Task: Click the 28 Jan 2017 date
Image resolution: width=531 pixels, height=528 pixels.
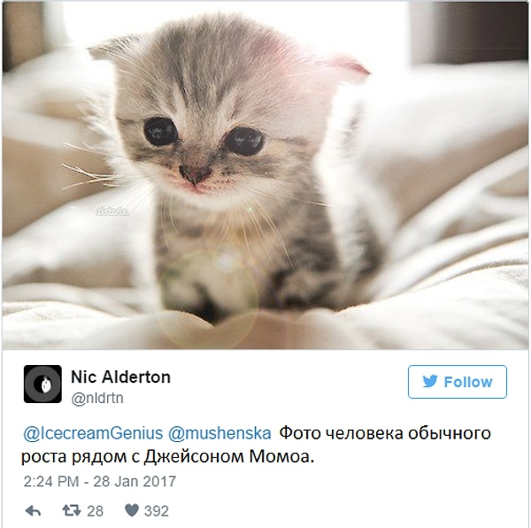Action: click(x=135, y=481)
